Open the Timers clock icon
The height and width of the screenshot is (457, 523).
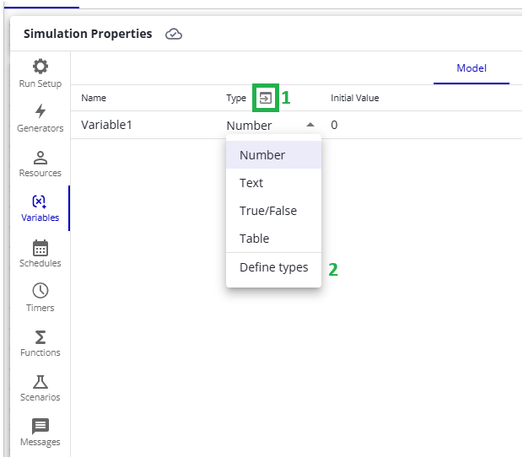(40, 292)
